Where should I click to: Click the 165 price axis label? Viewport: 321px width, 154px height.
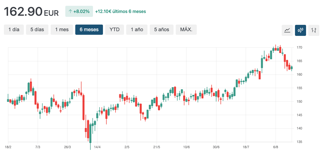pos(299,61)
